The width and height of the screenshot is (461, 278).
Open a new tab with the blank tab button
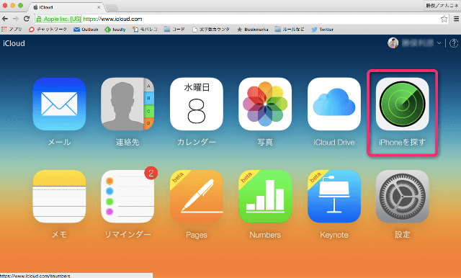(x=112, y=7)
